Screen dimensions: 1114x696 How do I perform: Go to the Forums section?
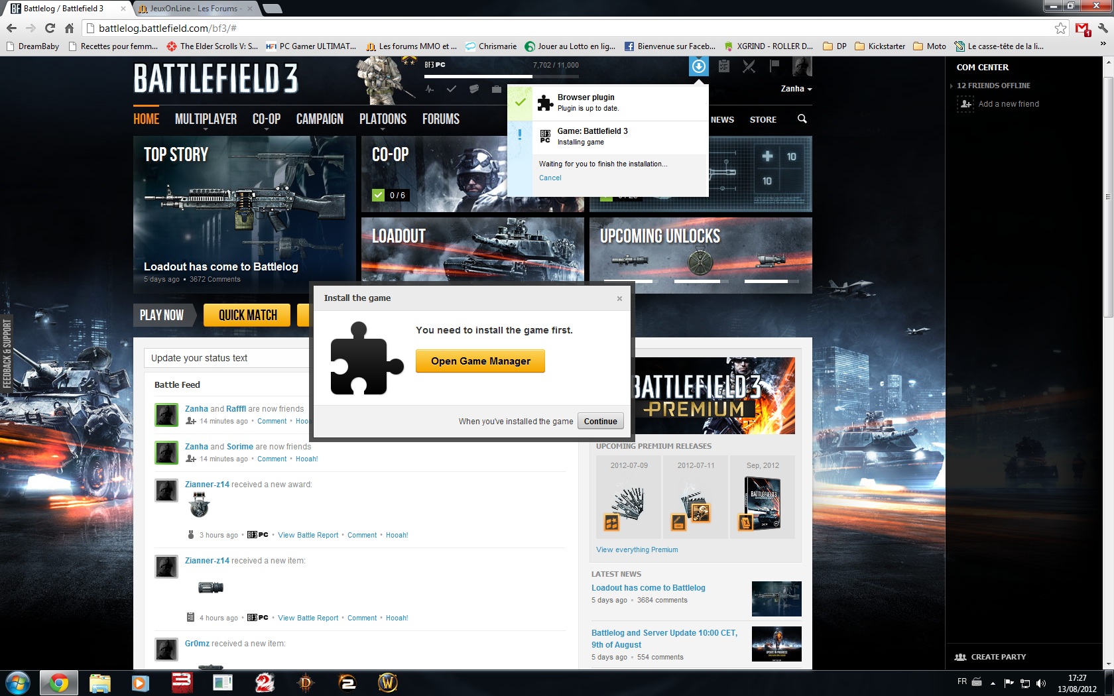441,119
